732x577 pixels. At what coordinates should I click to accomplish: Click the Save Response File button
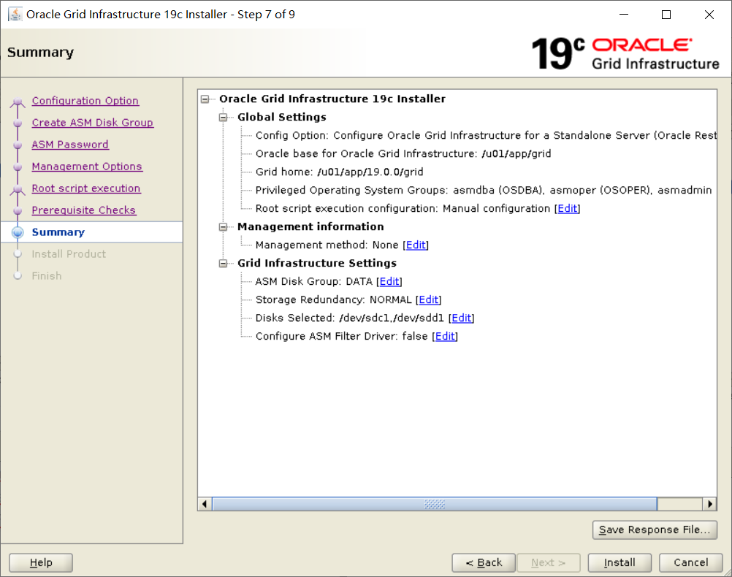click(x=655, y=530)
